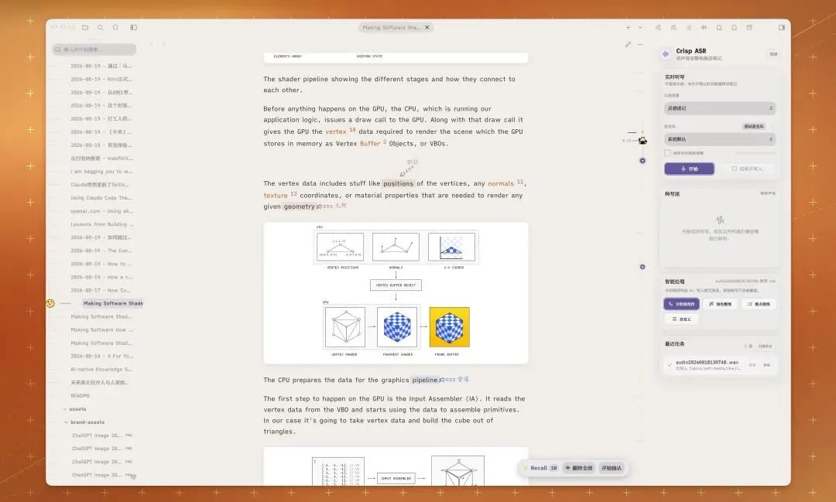Open openai.com - Using sk... note

(x=102, y=211)
